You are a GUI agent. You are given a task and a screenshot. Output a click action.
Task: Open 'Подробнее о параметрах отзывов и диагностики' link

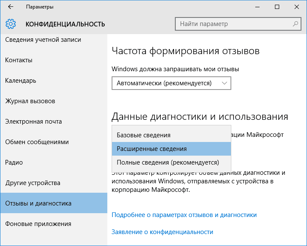point(184,215)
